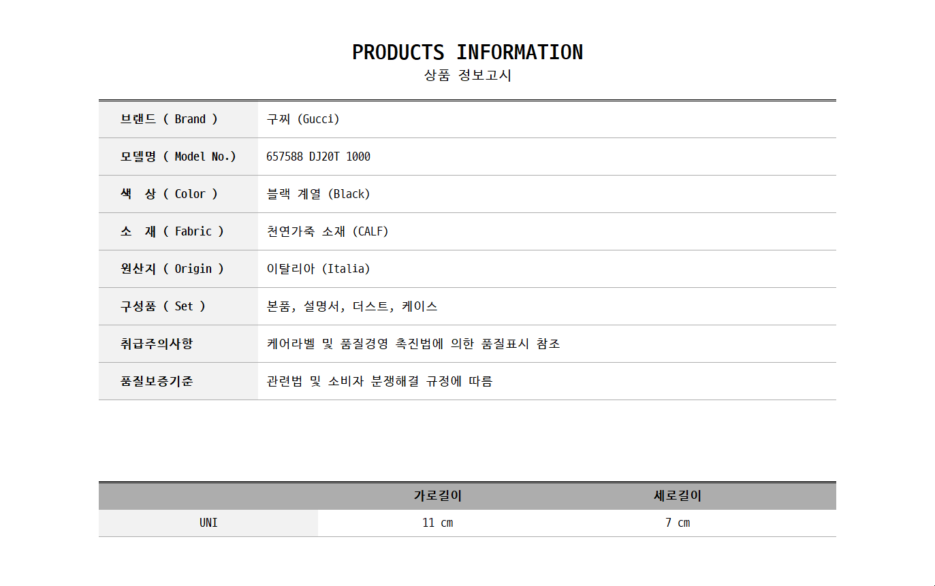
Task: Click the 11 cm width value
Action: [x=438, y=523]
